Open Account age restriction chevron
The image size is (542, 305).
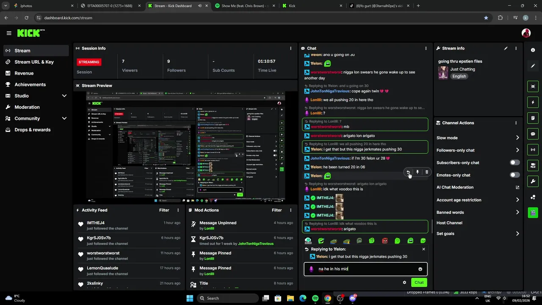[x=517, y=200]
